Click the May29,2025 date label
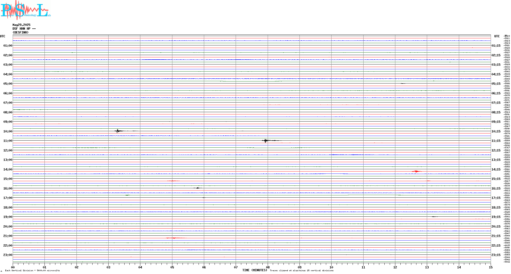This screenshot has width=511, height=274. coord(21,25)
